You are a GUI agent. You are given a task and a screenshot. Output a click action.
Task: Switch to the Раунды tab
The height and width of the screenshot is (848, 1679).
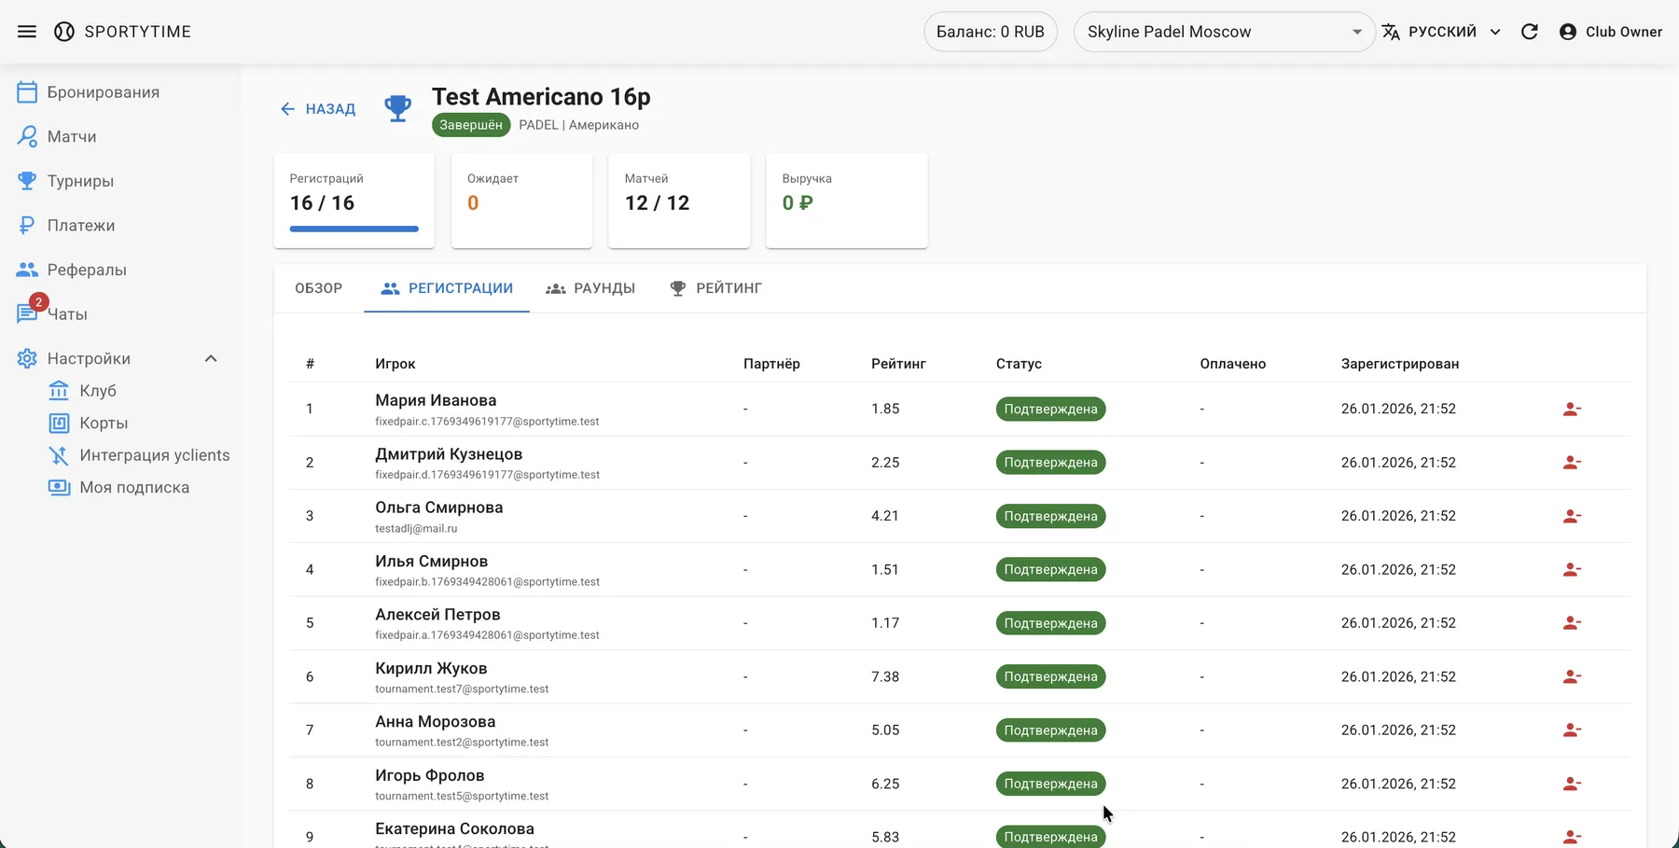click(x=590, y=288)
